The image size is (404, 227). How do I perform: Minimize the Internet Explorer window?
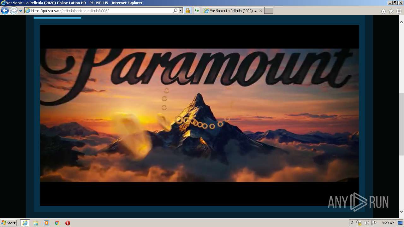pyautogui.click(x=390, y=3)
